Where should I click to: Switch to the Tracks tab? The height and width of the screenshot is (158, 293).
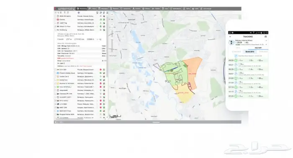coord(93,9)
